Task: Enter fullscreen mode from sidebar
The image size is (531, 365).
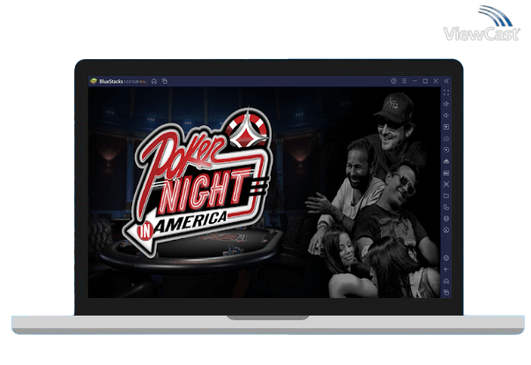Action: [x=446, y=93]
